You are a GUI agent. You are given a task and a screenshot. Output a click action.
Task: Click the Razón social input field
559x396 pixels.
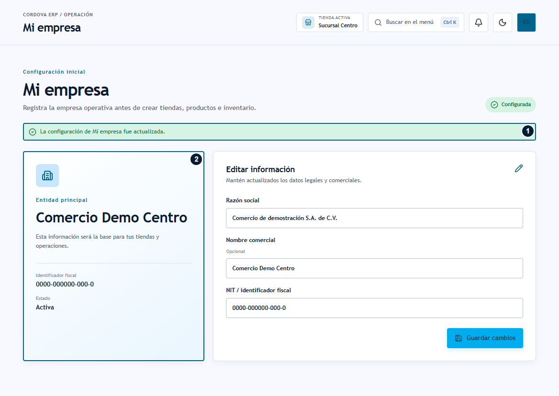[x=374, y=218]
